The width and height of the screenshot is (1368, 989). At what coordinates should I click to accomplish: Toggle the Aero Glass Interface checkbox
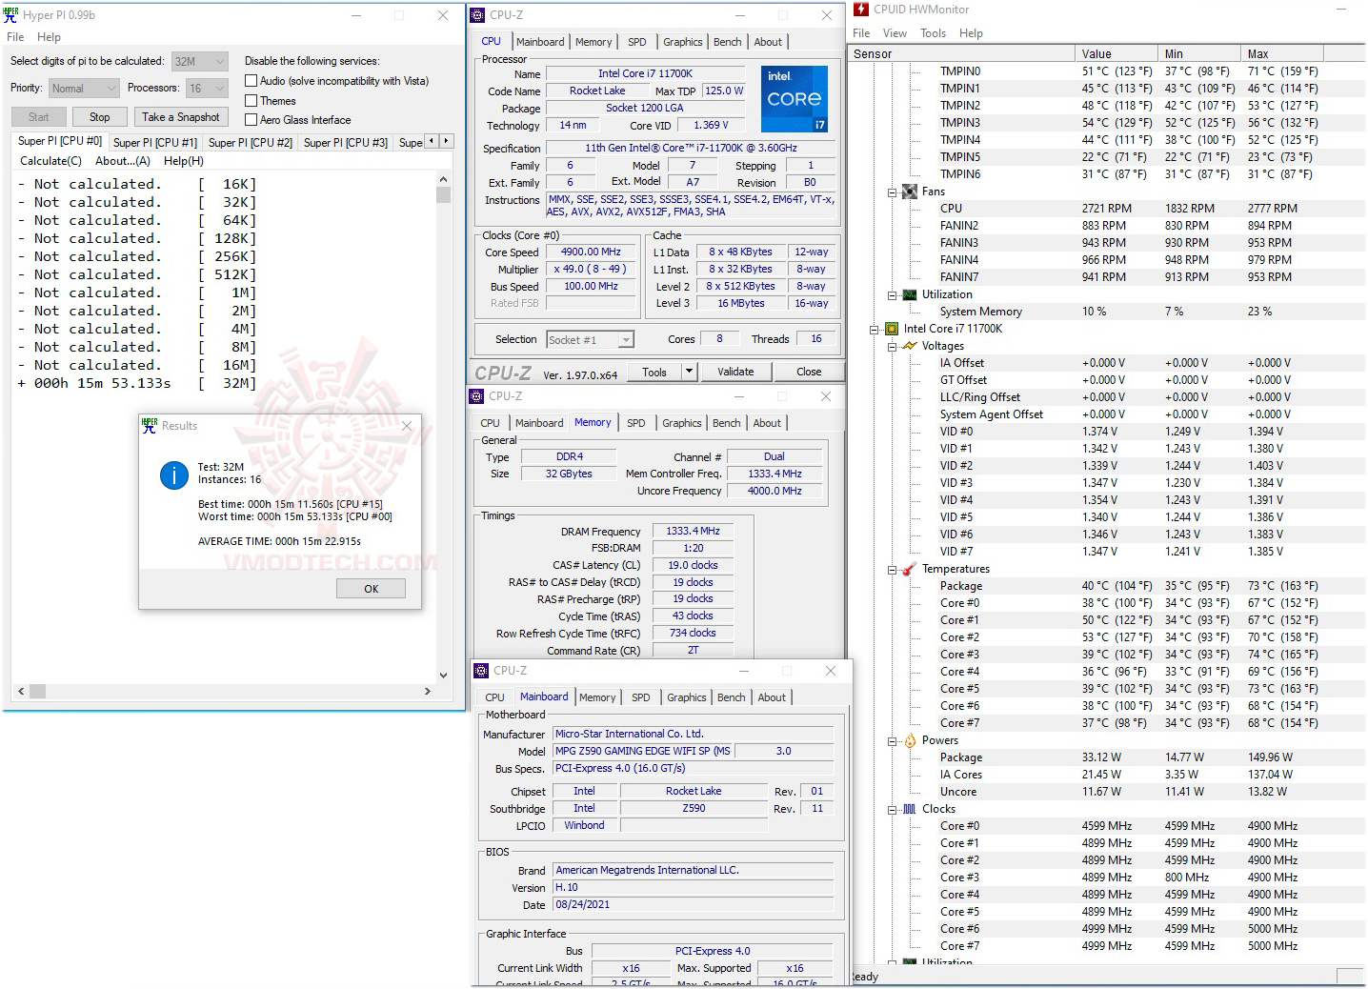(x=251, y=119)
